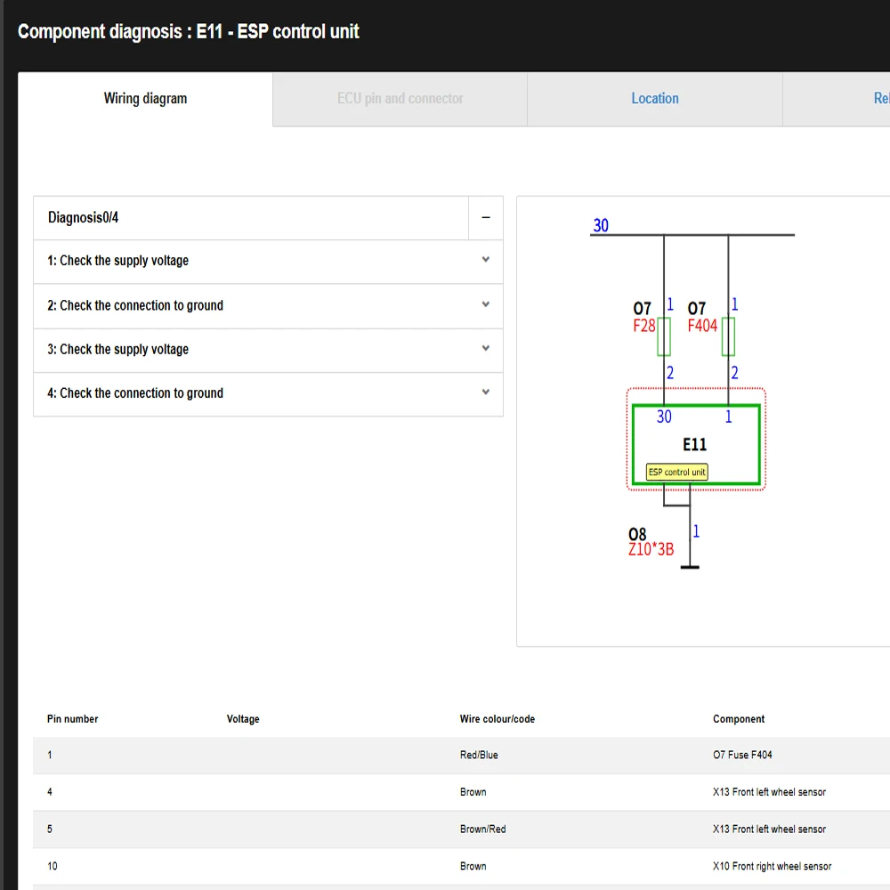
Task: Expand step 3 Check the supply voltage chevron
Action: (486, 349)
